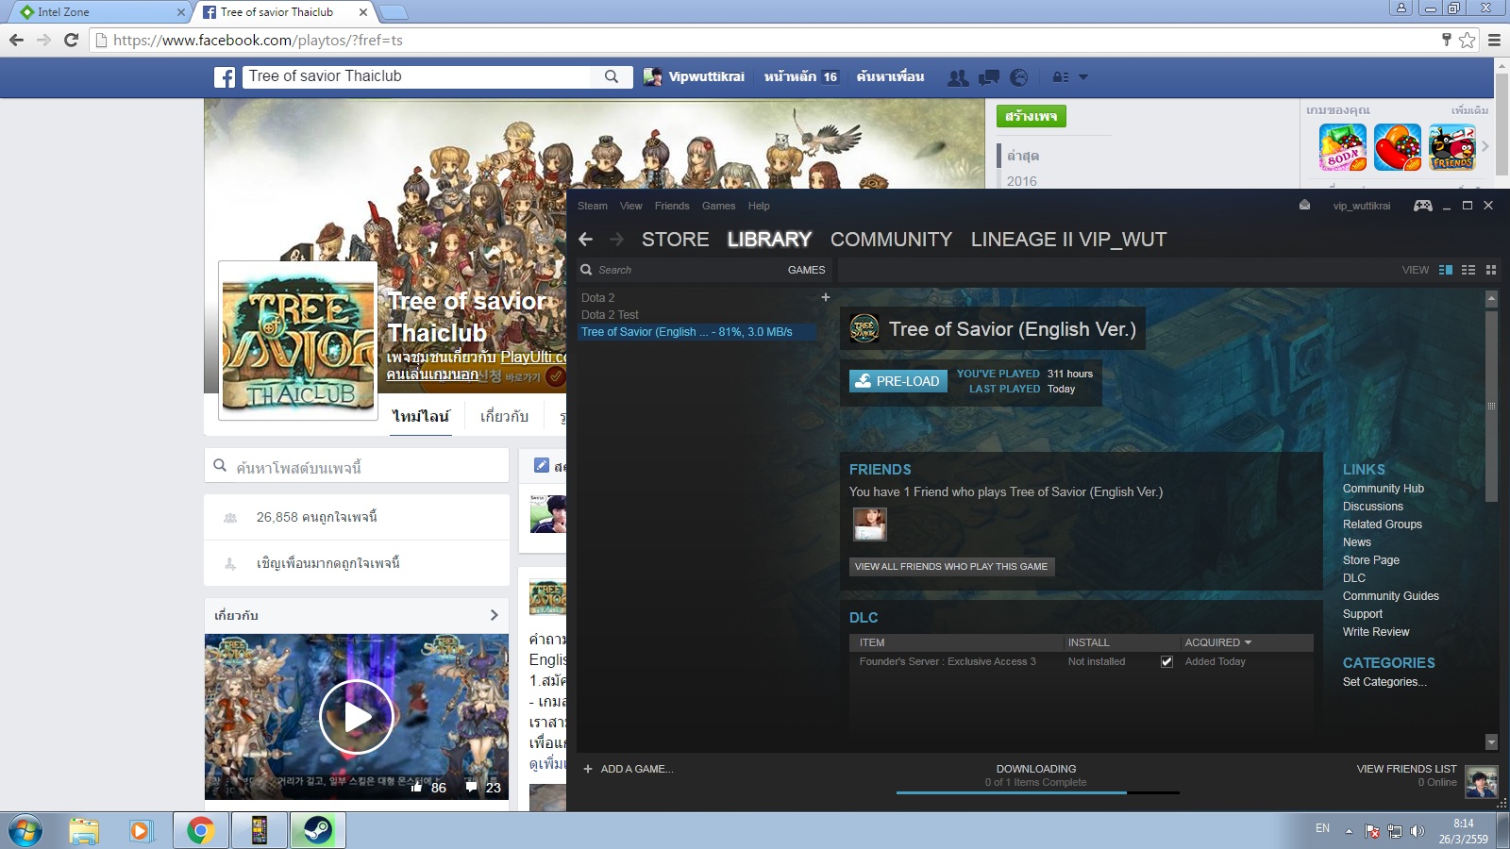Open Steam from the taskbar

coord(318,830)
